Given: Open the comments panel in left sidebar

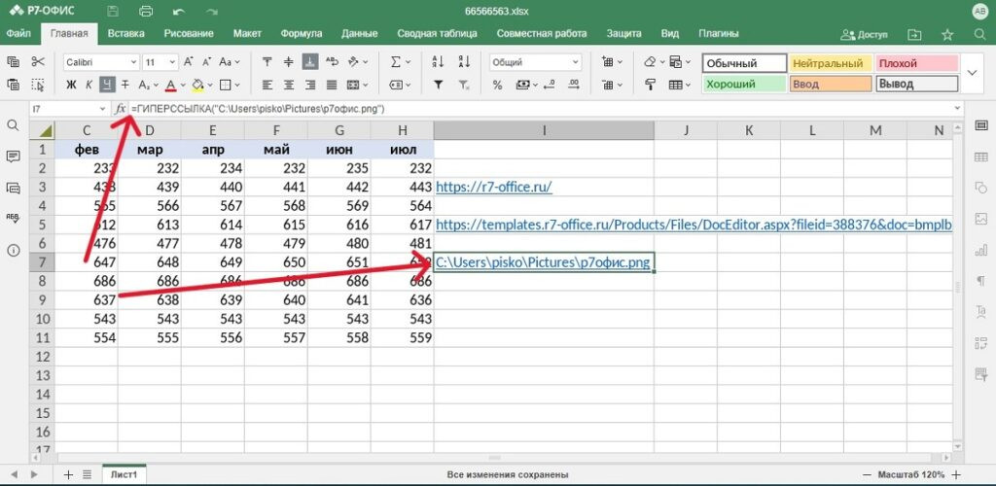Looking at the screenshot, I should click(x=14, y=156).
